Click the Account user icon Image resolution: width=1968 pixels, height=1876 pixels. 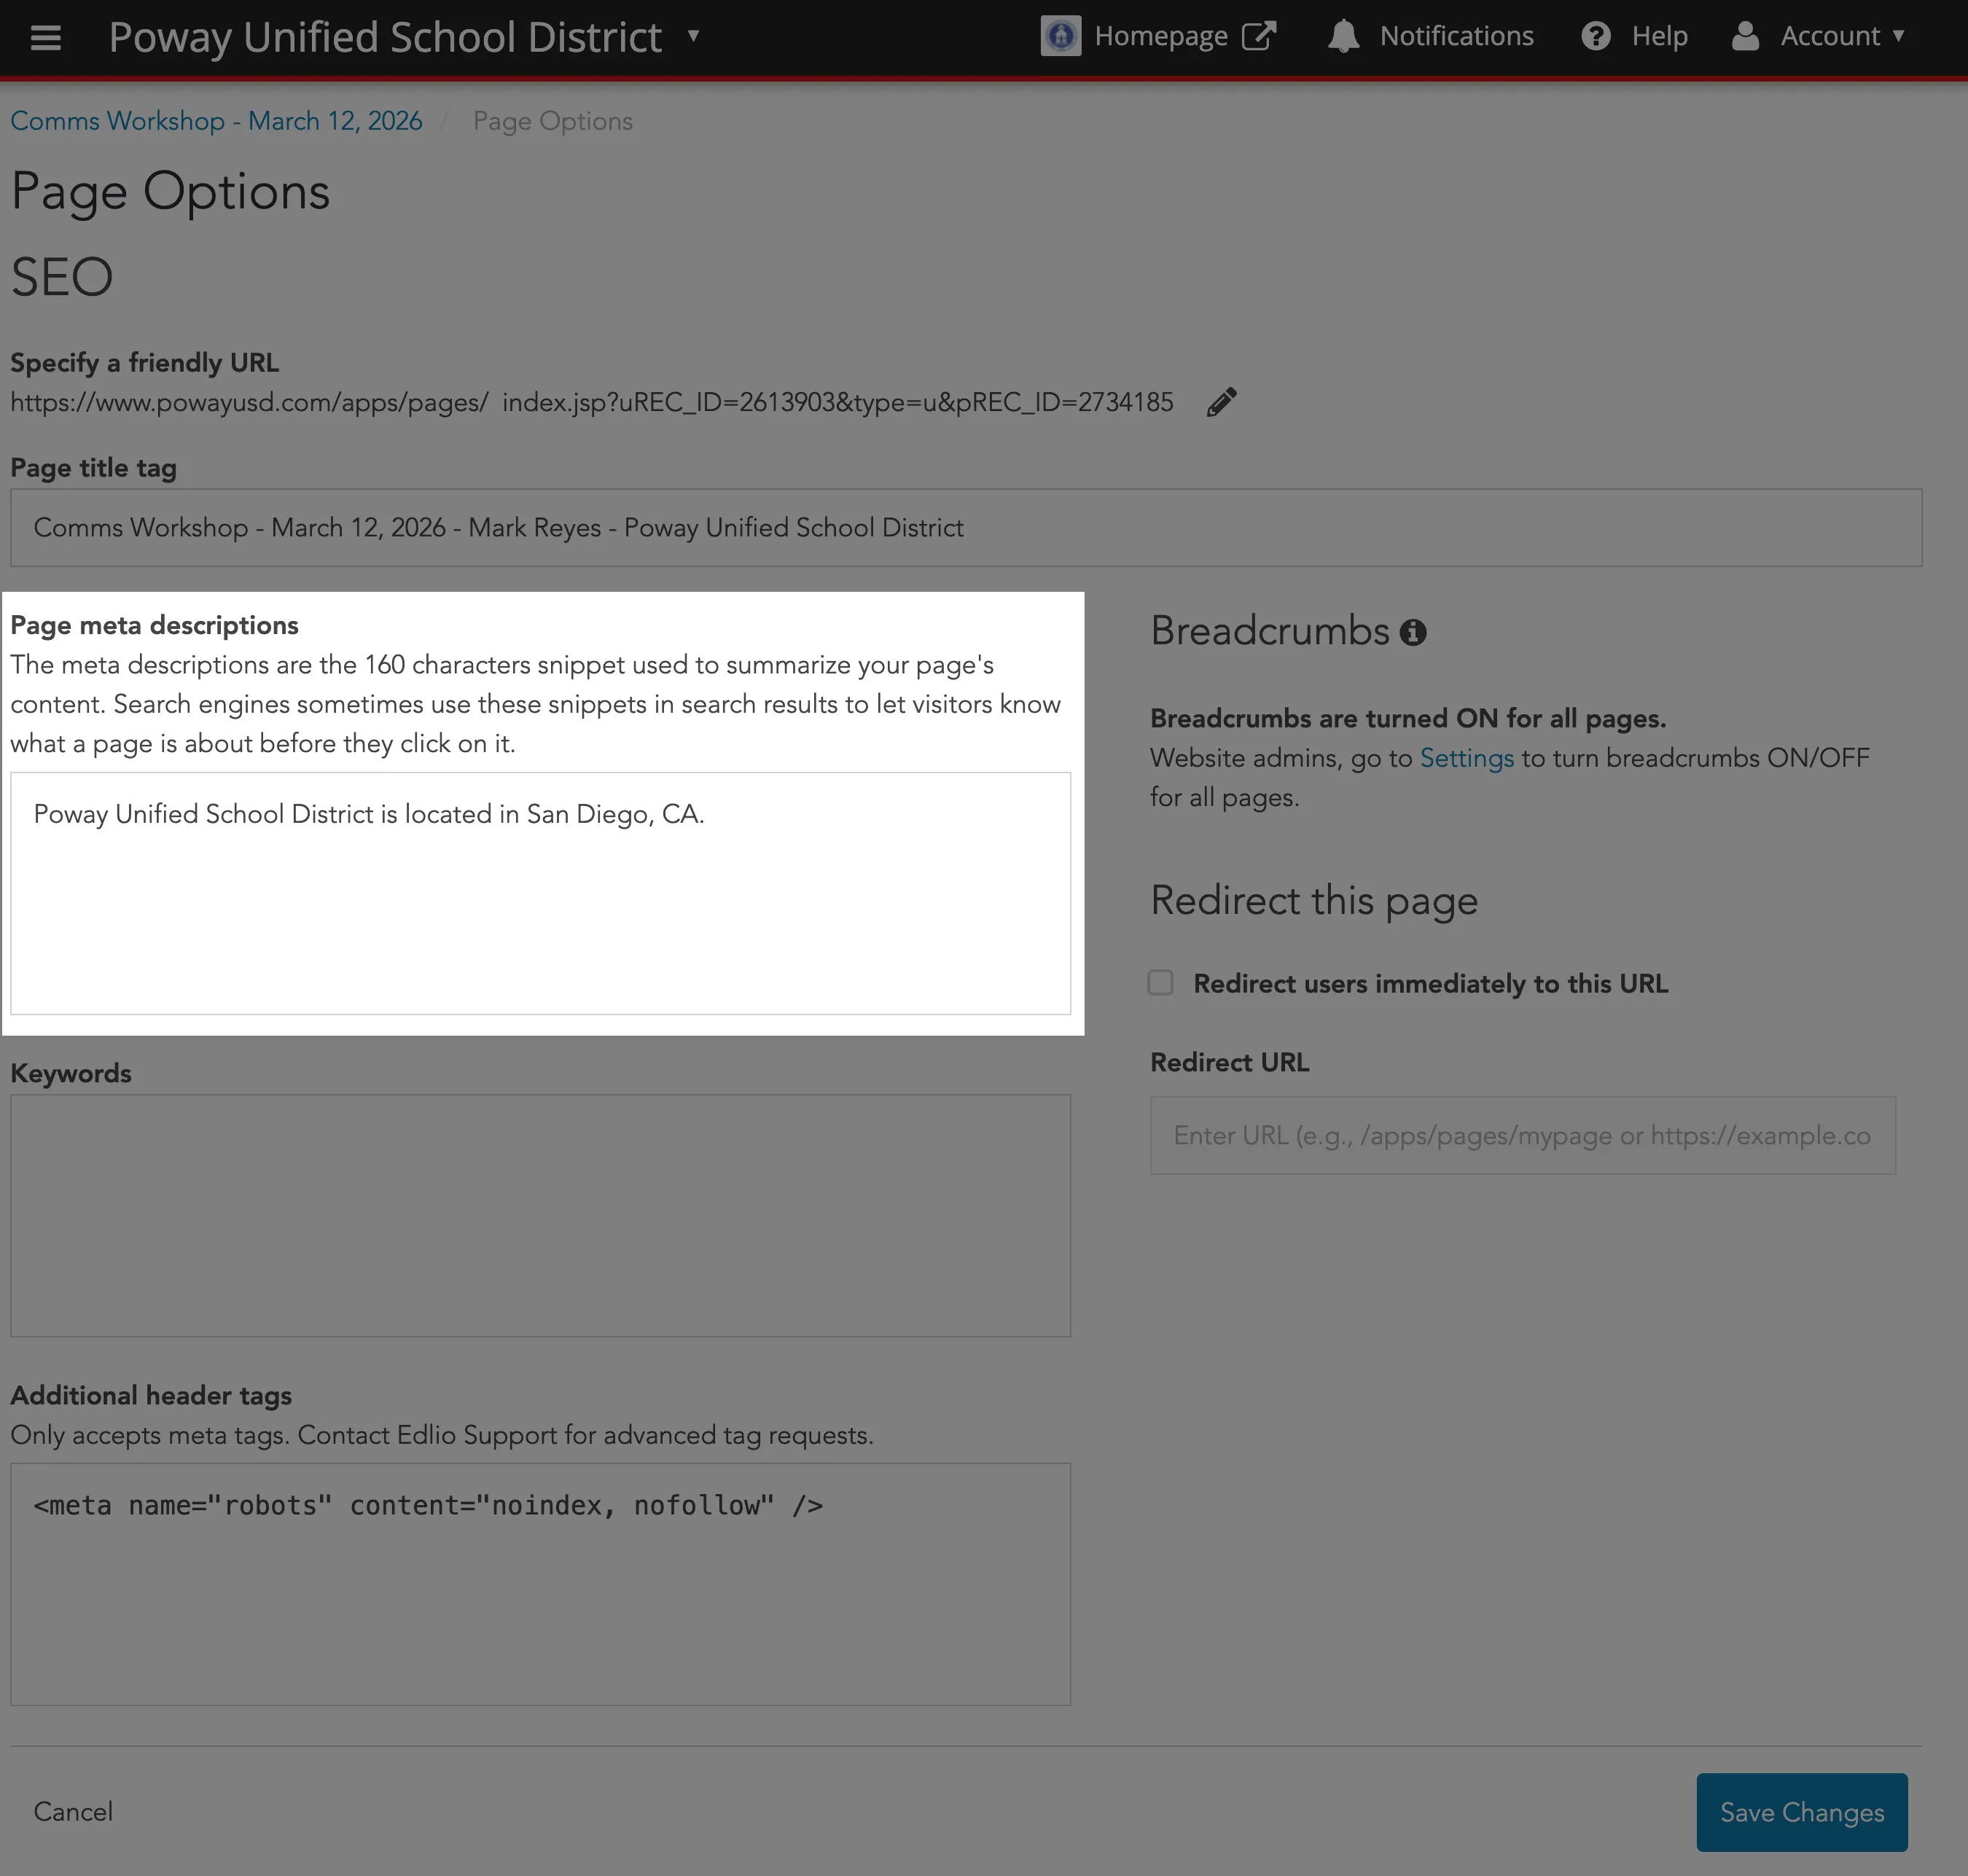[x=1745, y=36]
